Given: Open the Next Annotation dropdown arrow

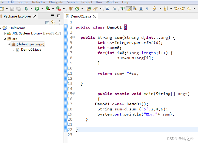Looking at the screenshot, I should [x=160, y=9].
